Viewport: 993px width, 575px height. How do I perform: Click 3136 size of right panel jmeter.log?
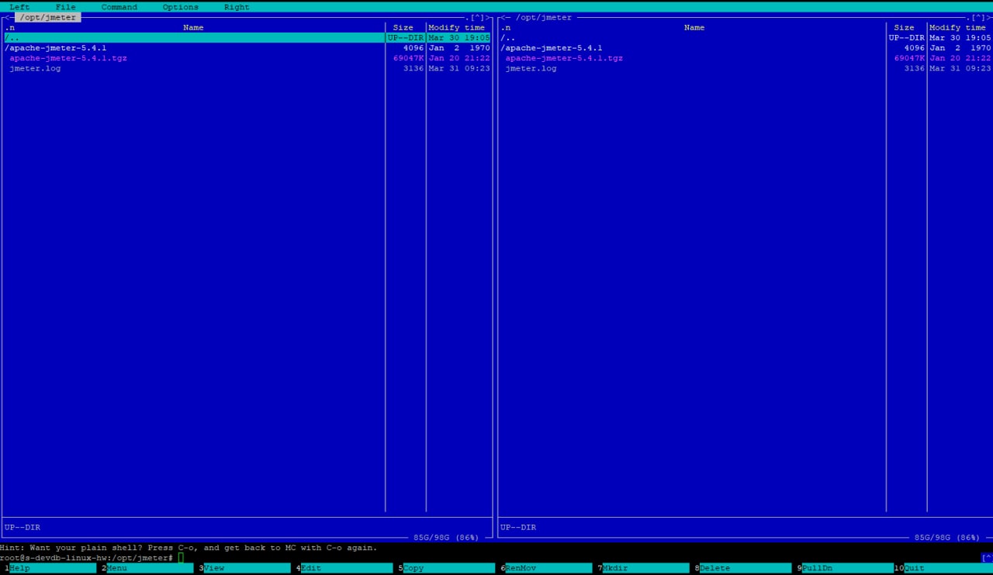coord(915,68)
